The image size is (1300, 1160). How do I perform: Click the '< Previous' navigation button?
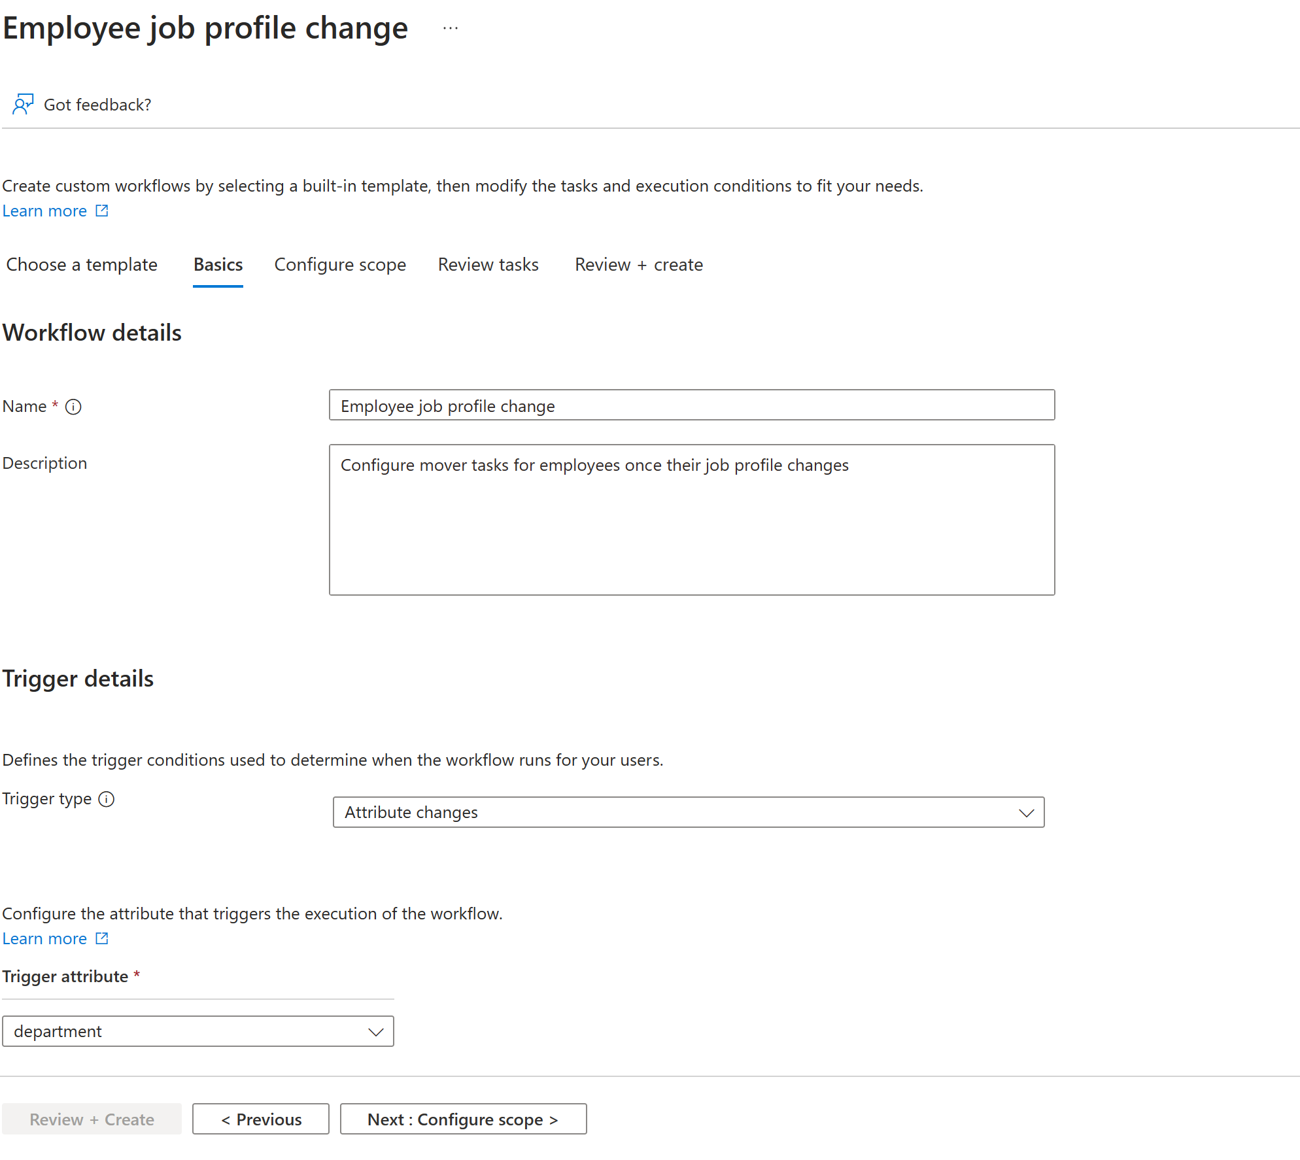point(261,1117)
